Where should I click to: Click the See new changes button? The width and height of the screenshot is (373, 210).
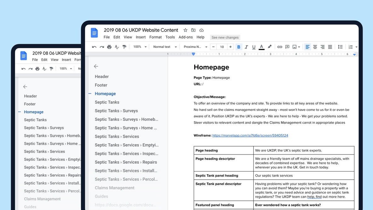pyautogui.click(x=225, y=37)
